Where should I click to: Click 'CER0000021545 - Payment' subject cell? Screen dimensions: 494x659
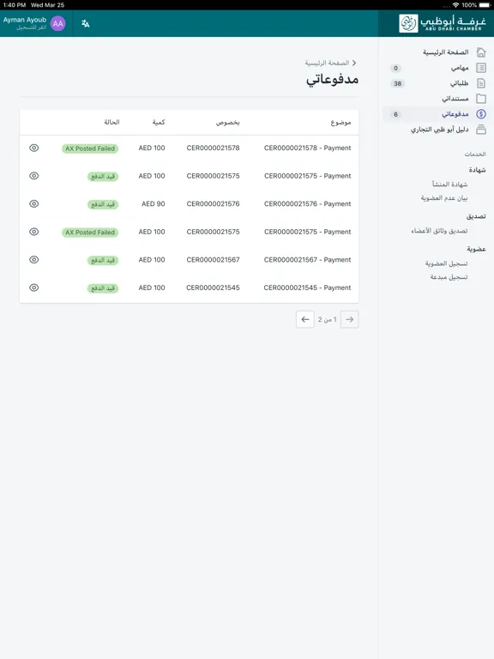[308, 287]
